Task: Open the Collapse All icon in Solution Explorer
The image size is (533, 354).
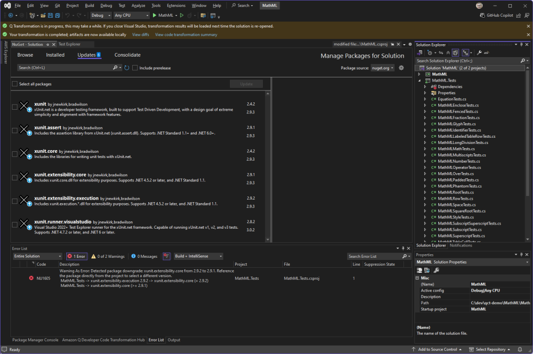Action: [x=448, y=52]
